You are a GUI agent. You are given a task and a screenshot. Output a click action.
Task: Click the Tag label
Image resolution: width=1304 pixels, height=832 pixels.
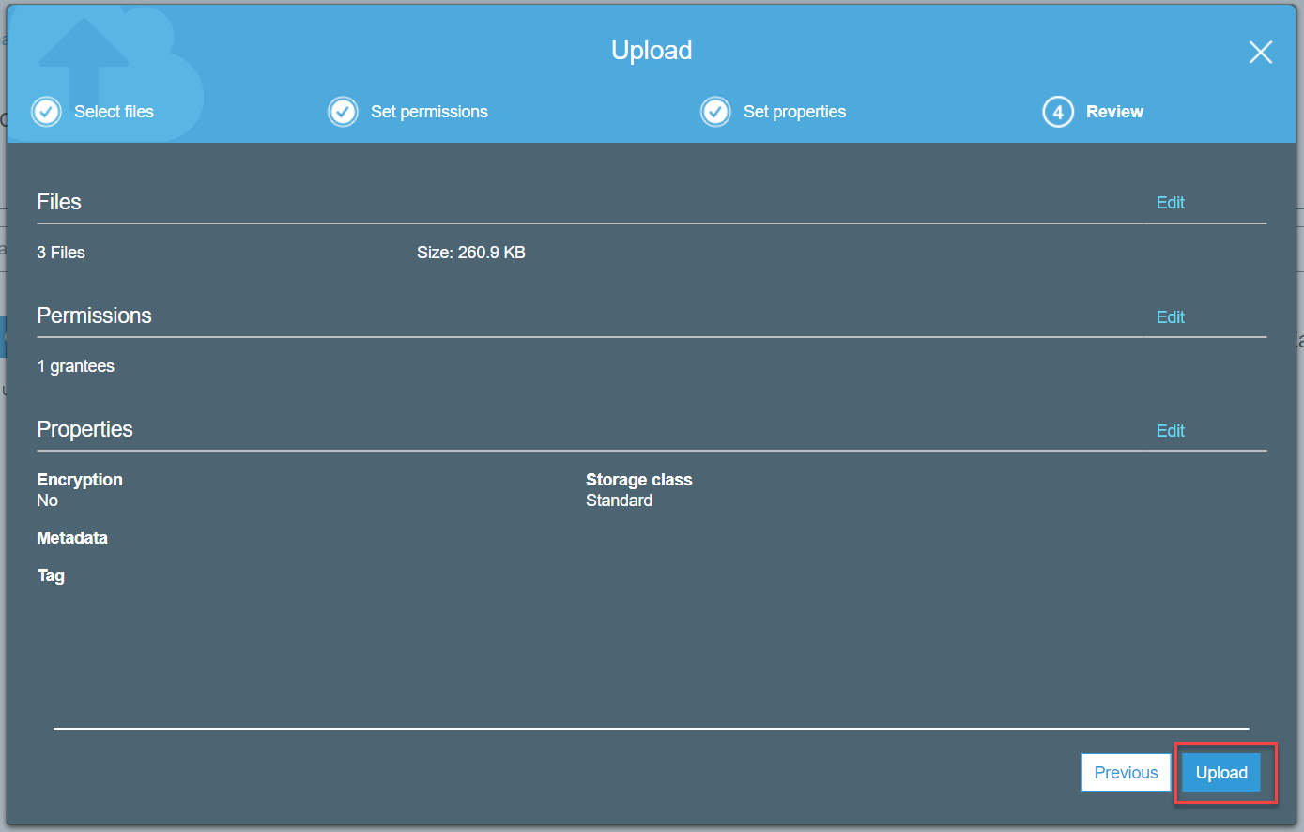point(51,576)
